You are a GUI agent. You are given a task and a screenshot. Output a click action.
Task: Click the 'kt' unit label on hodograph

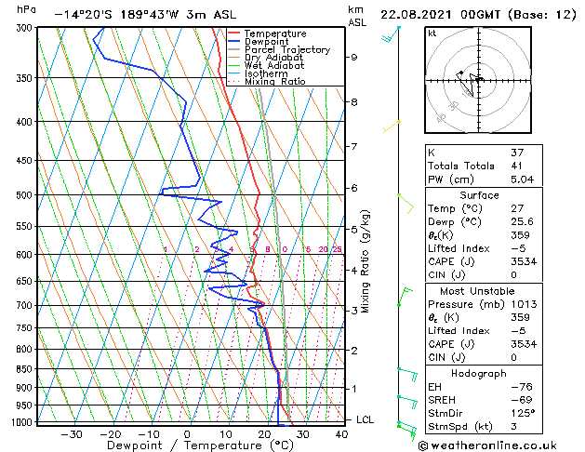pos(432,33)
